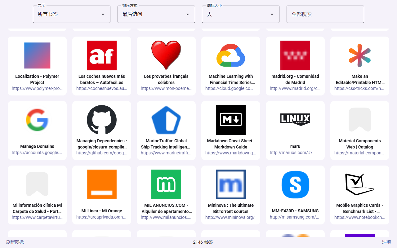Click 'Mi Línea - Mi Orange' title
The height and width of the screenshot is (248, 397).
(x=102, y=211)
